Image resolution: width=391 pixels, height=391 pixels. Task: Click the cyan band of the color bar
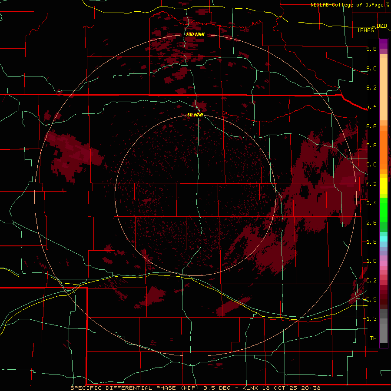pos(384,239)
